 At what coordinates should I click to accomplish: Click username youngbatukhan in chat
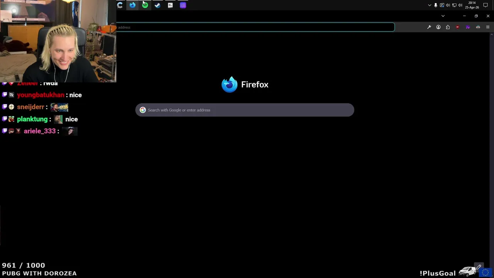(41, 95)
